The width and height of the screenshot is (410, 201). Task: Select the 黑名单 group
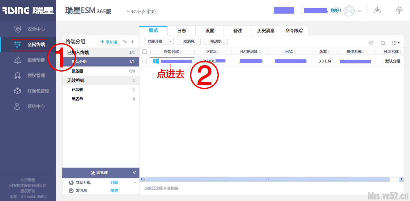pos(101,99)
